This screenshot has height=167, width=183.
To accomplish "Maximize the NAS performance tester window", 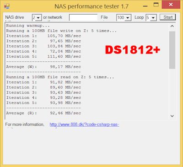I will tap(156, 5).
